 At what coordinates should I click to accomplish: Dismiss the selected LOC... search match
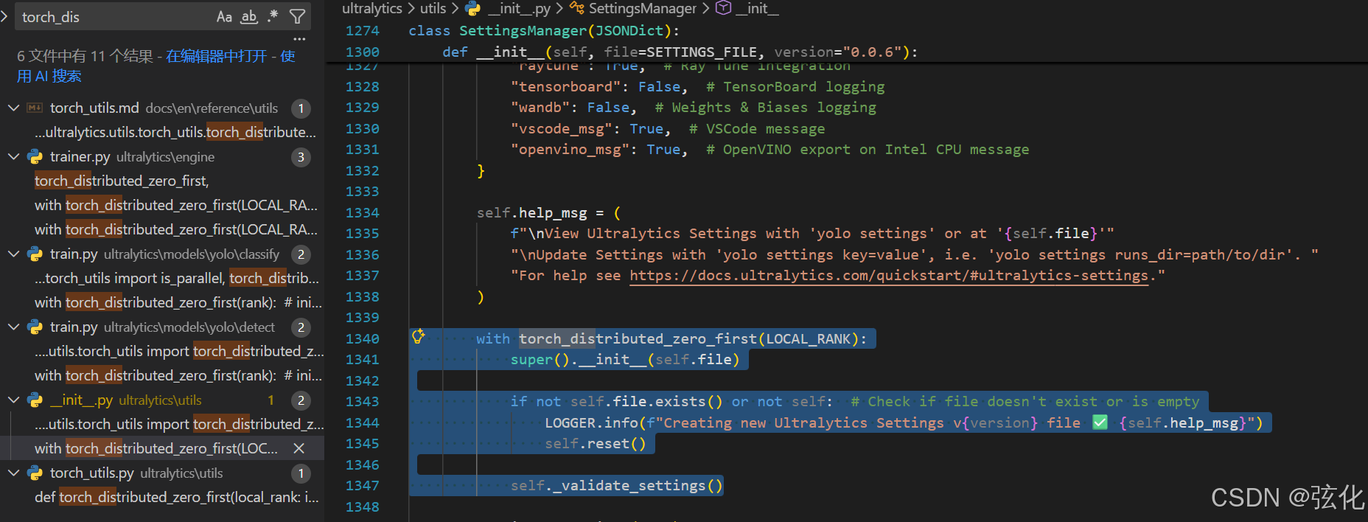point(299,448)
